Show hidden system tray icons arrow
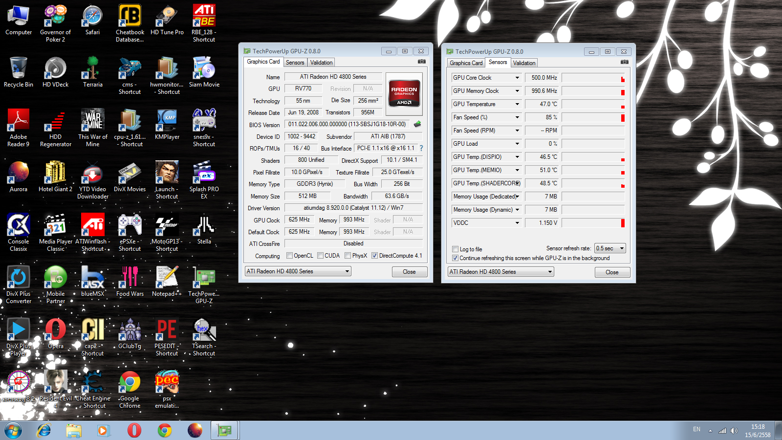Screen dimensions: 782x440 pos(710,431)
